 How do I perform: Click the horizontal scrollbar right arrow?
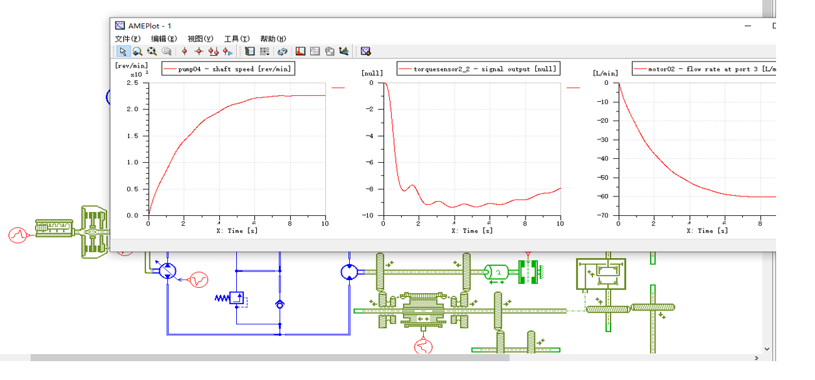[757, 357]
